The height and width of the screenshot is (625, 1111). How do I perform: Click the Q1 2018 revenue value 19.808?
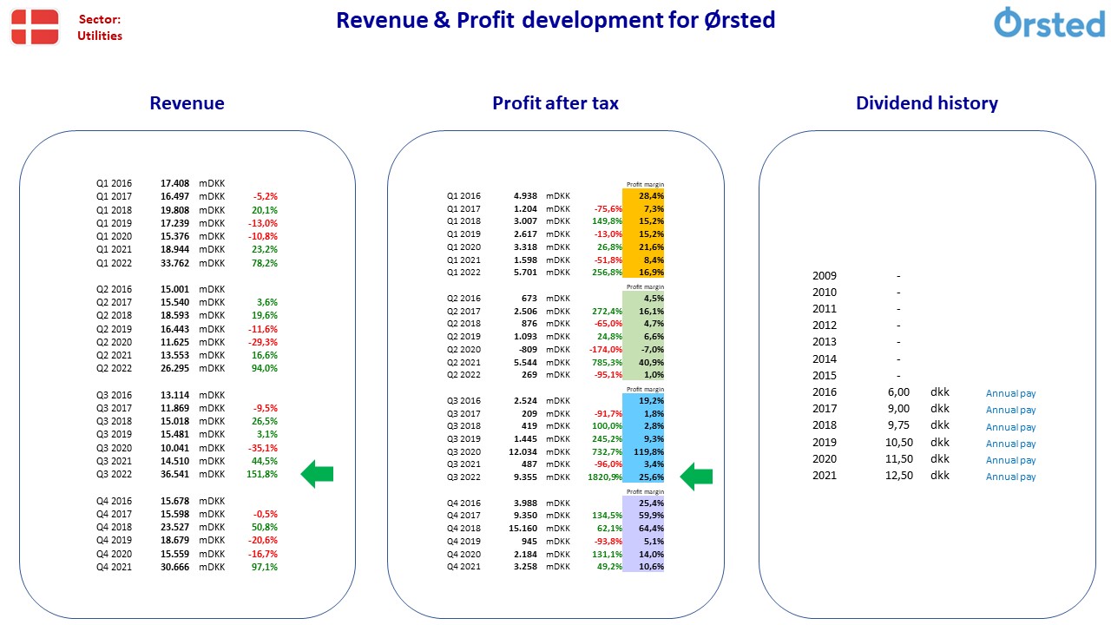point(174,210)
